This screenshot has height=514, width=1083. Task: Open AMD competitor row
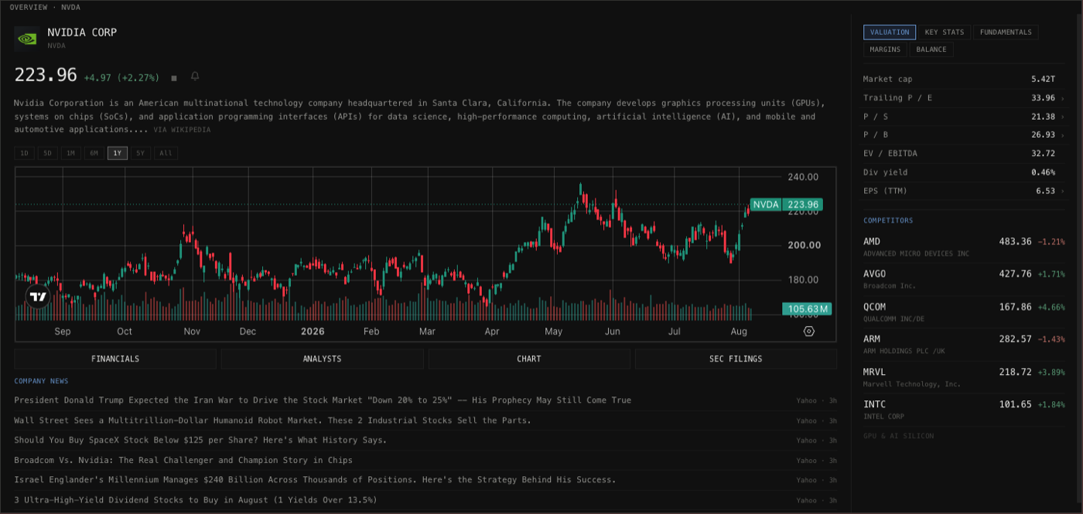pos(964,247)
